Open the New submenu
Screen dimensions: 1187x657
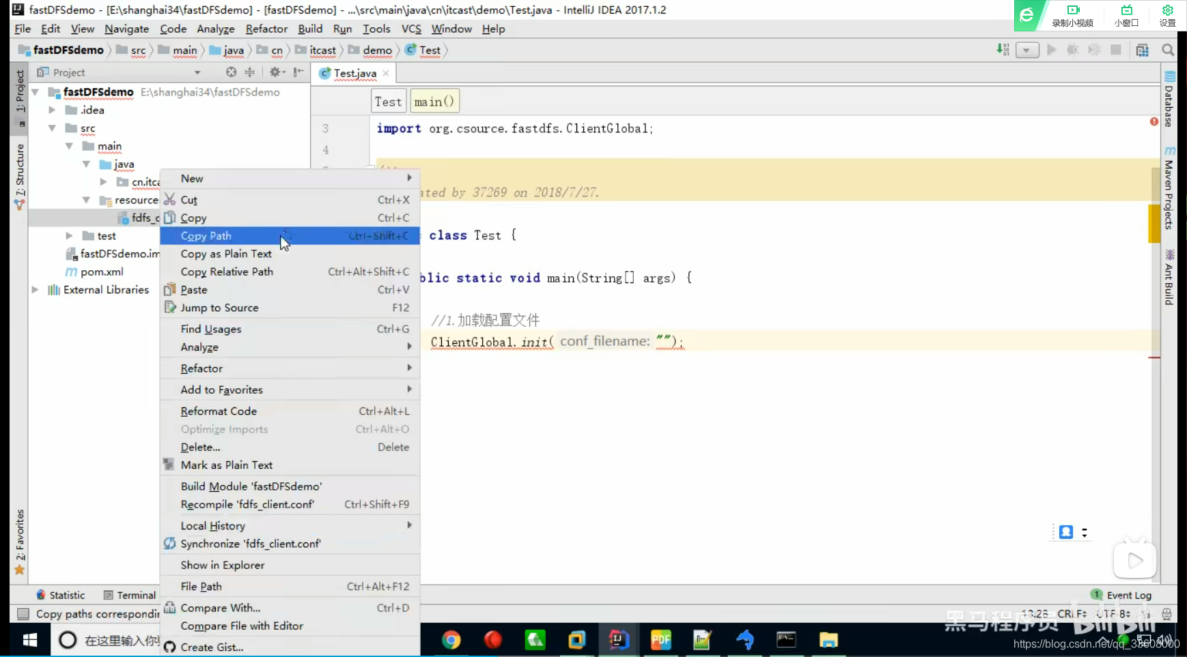point(290,179)
